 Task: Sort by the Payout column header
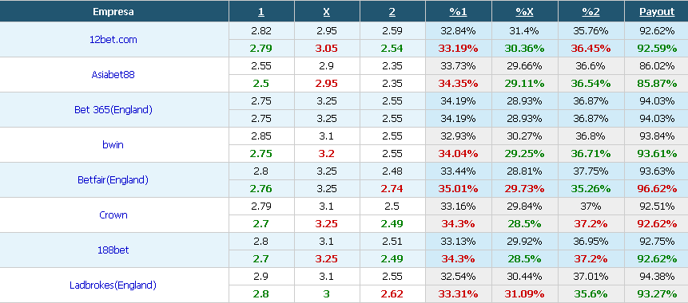tap(657, 12)
